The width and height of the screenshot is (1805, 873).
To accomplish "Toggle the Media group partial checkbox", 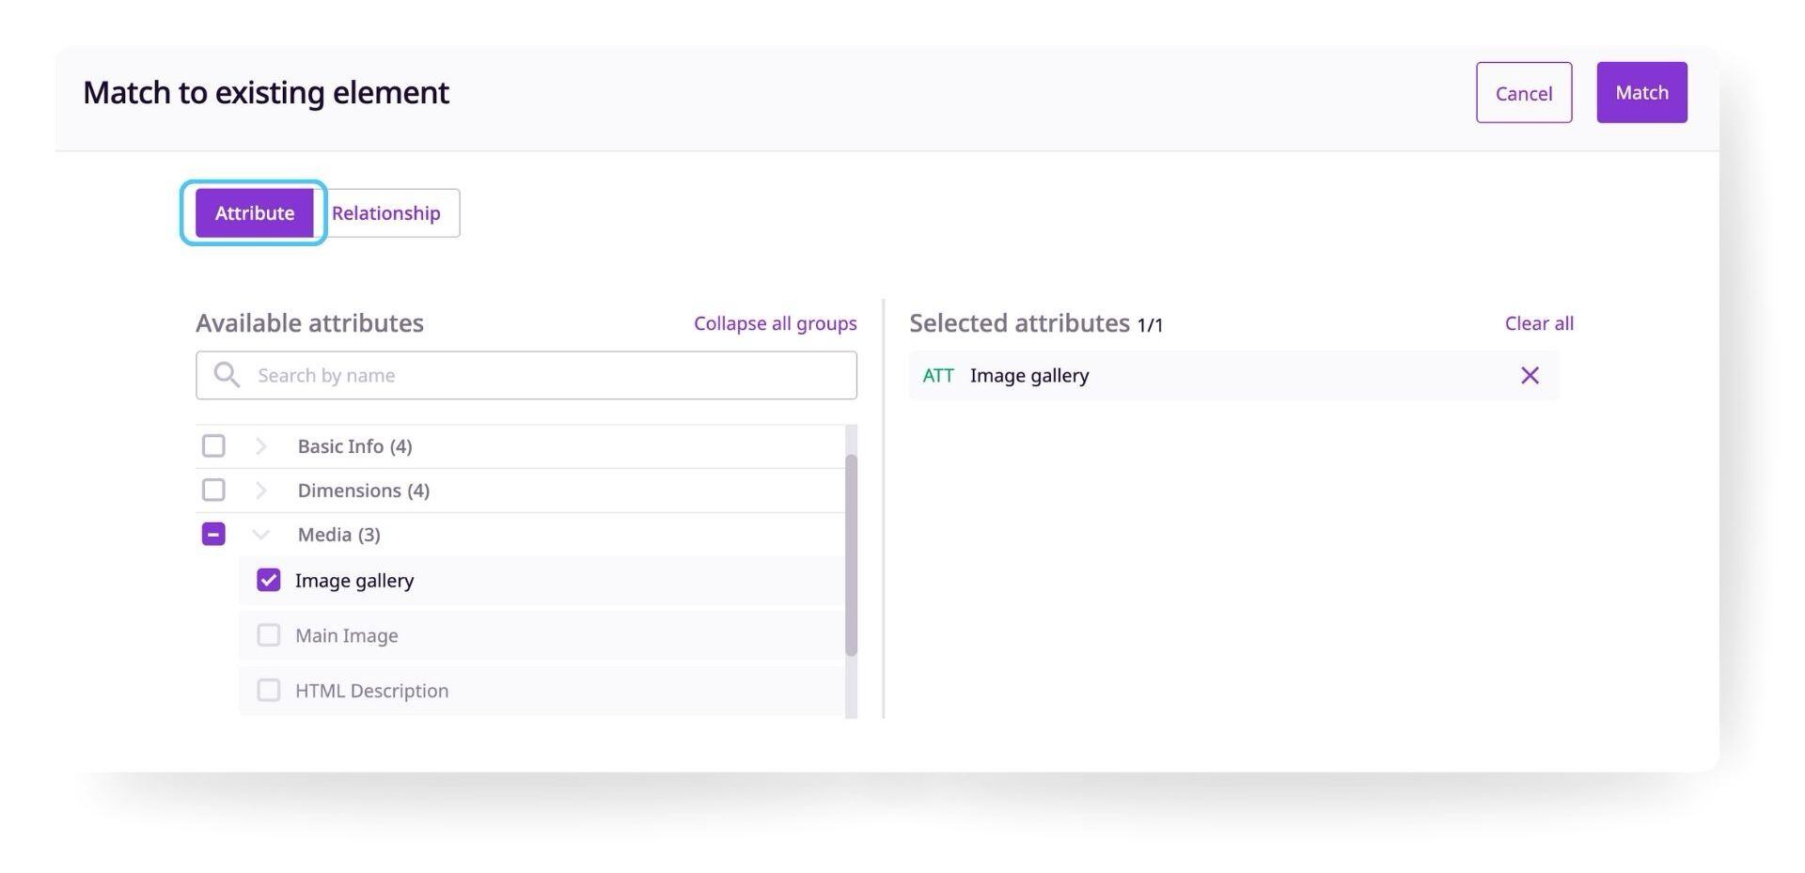I will click(x=213, y=534).
